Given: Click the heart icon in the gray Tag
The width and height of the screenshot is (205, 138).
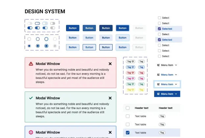Looking at the screenshot, I should coord(133,61).
